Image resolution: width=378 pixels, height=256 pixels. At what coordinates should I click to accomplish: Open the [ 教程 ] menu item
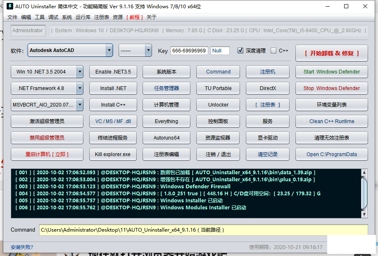pyautogui.click(x=135, y=17)
